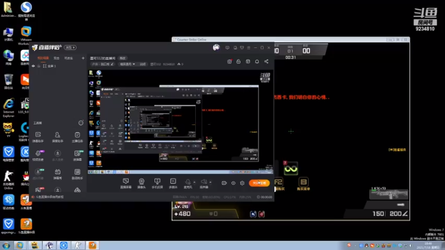Mute the speaker in bottom toolbar

(x=204, y=182)
